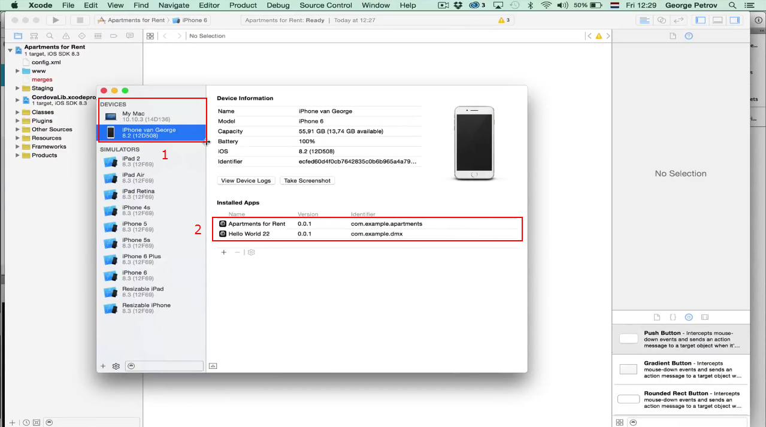766x427 pixels.
Task: Switch to the version editor arrows icon
Action: coord(679,20)
